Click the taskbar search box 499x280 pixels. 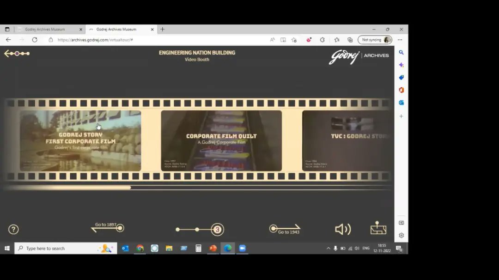click(66, 248)
